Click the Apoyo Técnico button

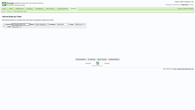[x=102, y=60]
